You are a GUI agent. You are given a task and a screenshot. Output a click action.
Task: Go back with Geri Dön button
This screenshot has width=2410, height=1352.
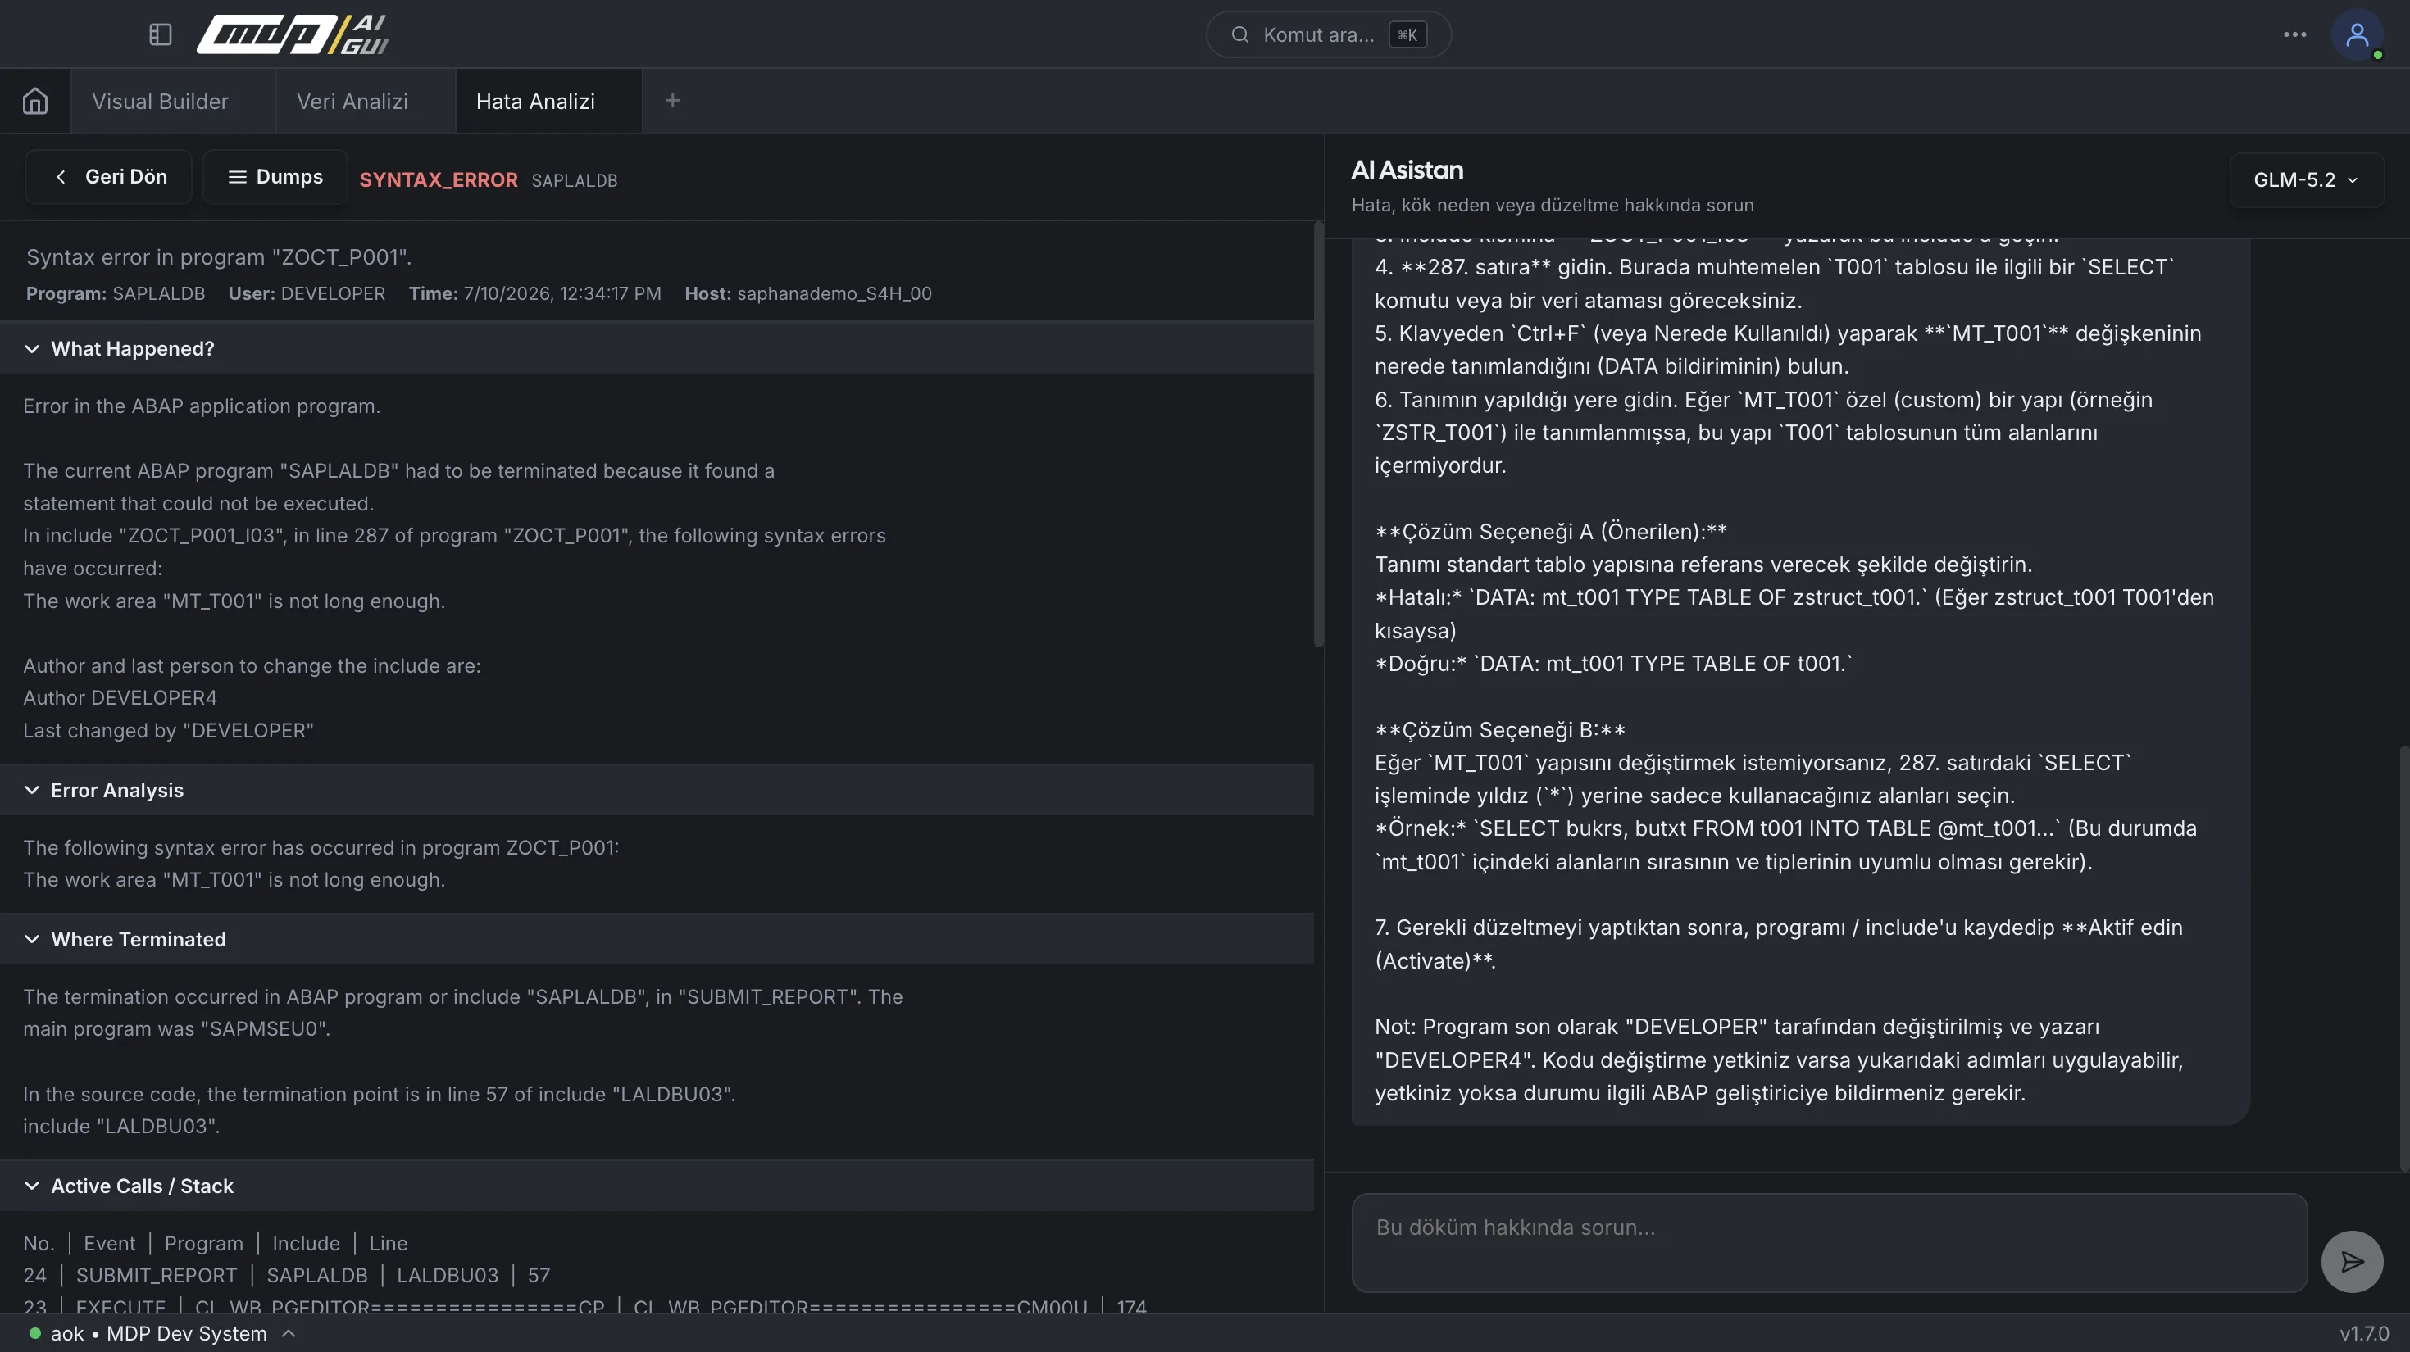(x=108, y=177)
